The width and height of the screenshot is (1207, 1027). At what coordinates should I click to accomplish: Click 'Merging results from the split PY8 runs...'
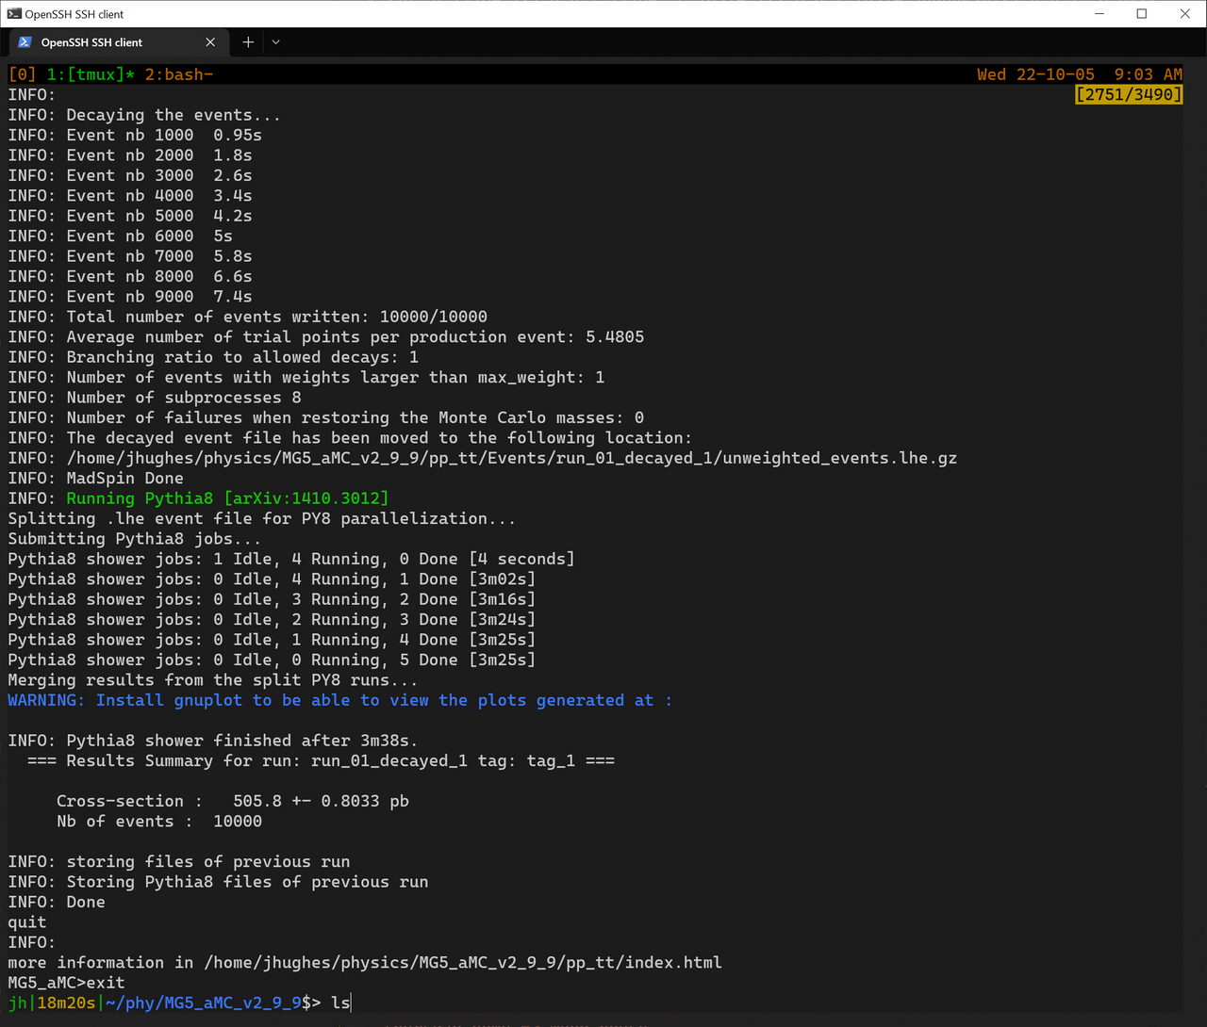click(213, 681)
